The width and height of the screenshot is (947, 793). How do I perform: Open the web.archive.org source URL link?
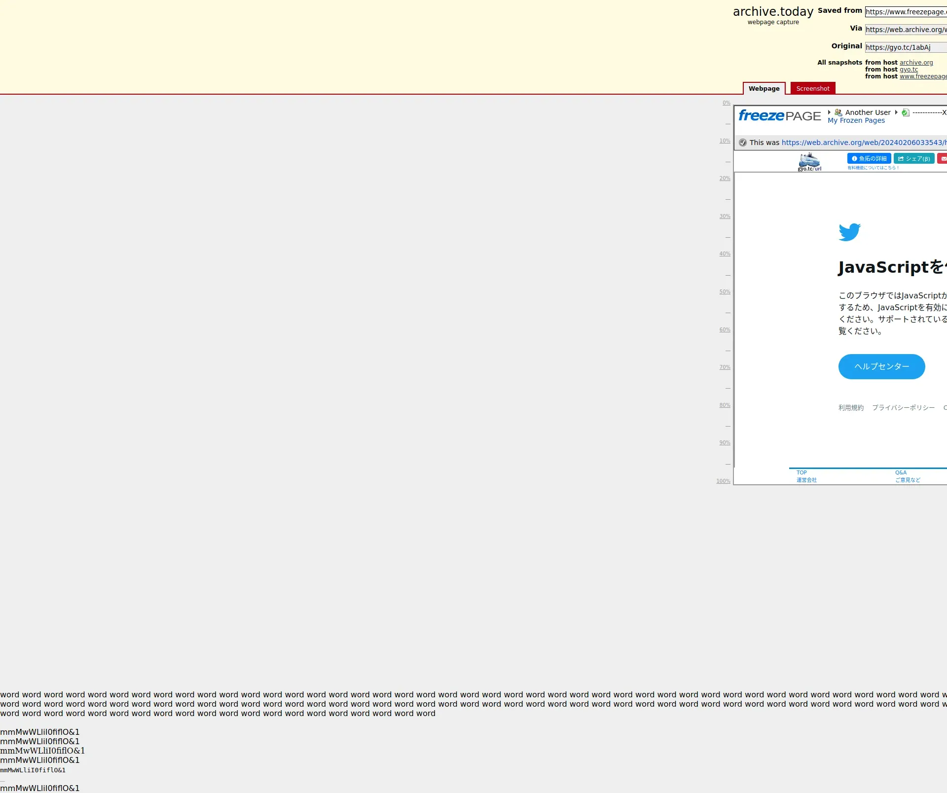863,143
